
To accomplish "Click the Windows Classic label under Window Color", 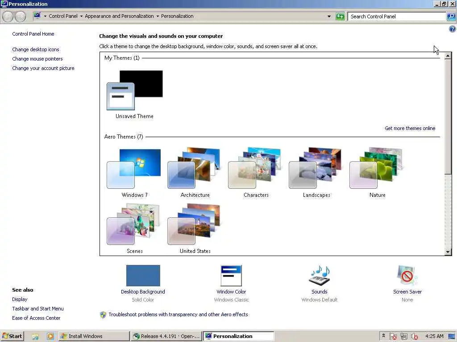I will (232, 300).
